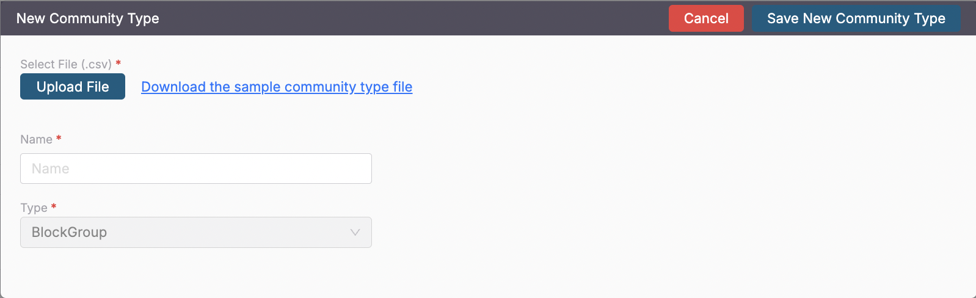Click the red asterisk beside Select File

click(x=118, y=63)
